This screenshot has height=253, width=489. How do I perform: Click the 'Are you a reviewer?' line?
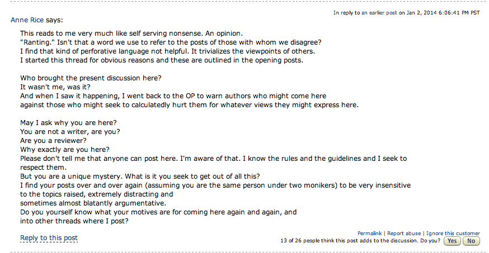pos(53,141)
